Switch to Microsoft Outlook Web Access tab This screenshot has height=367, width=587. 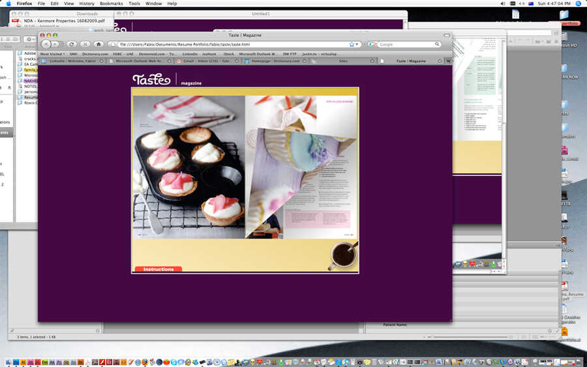(x=140, y=61)
